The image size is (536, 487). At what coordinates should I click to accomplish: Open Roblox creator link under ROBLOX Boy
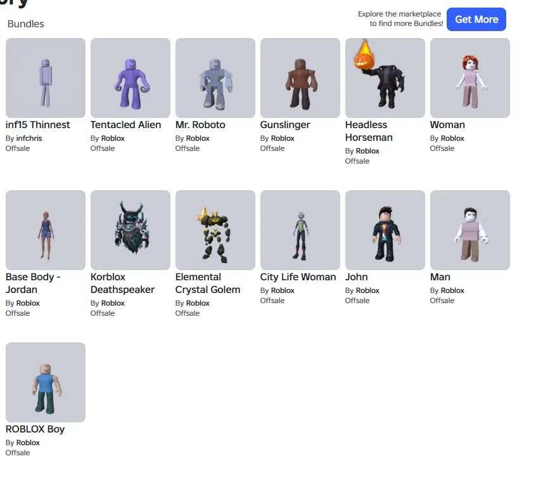[x=28, y=443]
